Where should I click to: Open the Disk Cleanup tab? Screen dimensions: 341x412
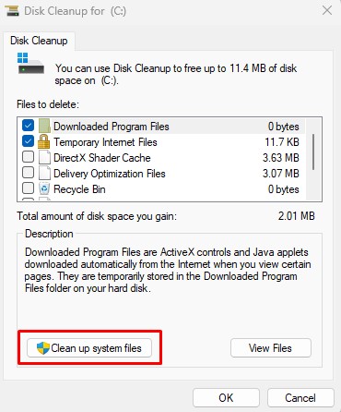39,41
